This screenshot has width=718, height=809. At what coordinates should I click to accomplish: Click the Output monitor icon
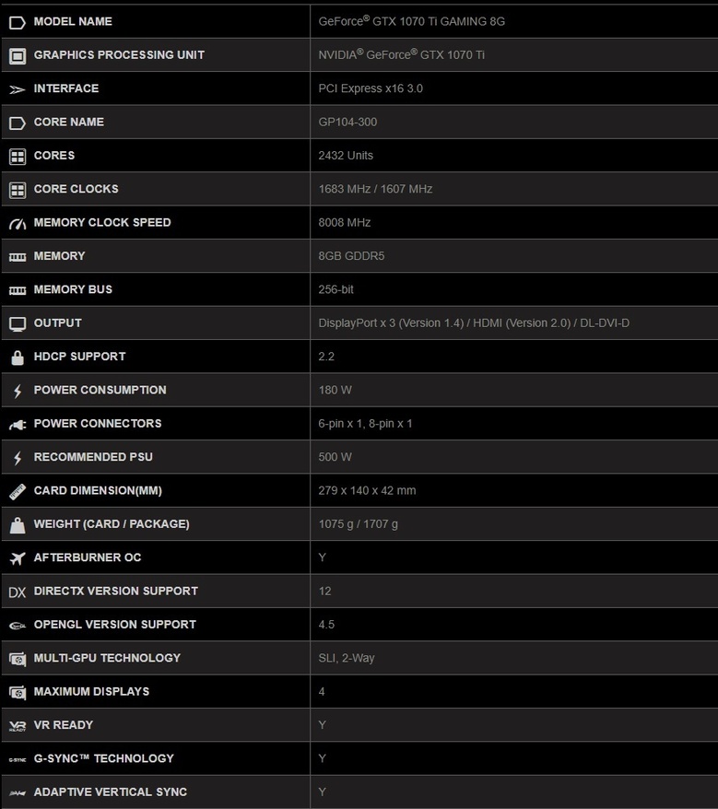(x=17, y=324)
